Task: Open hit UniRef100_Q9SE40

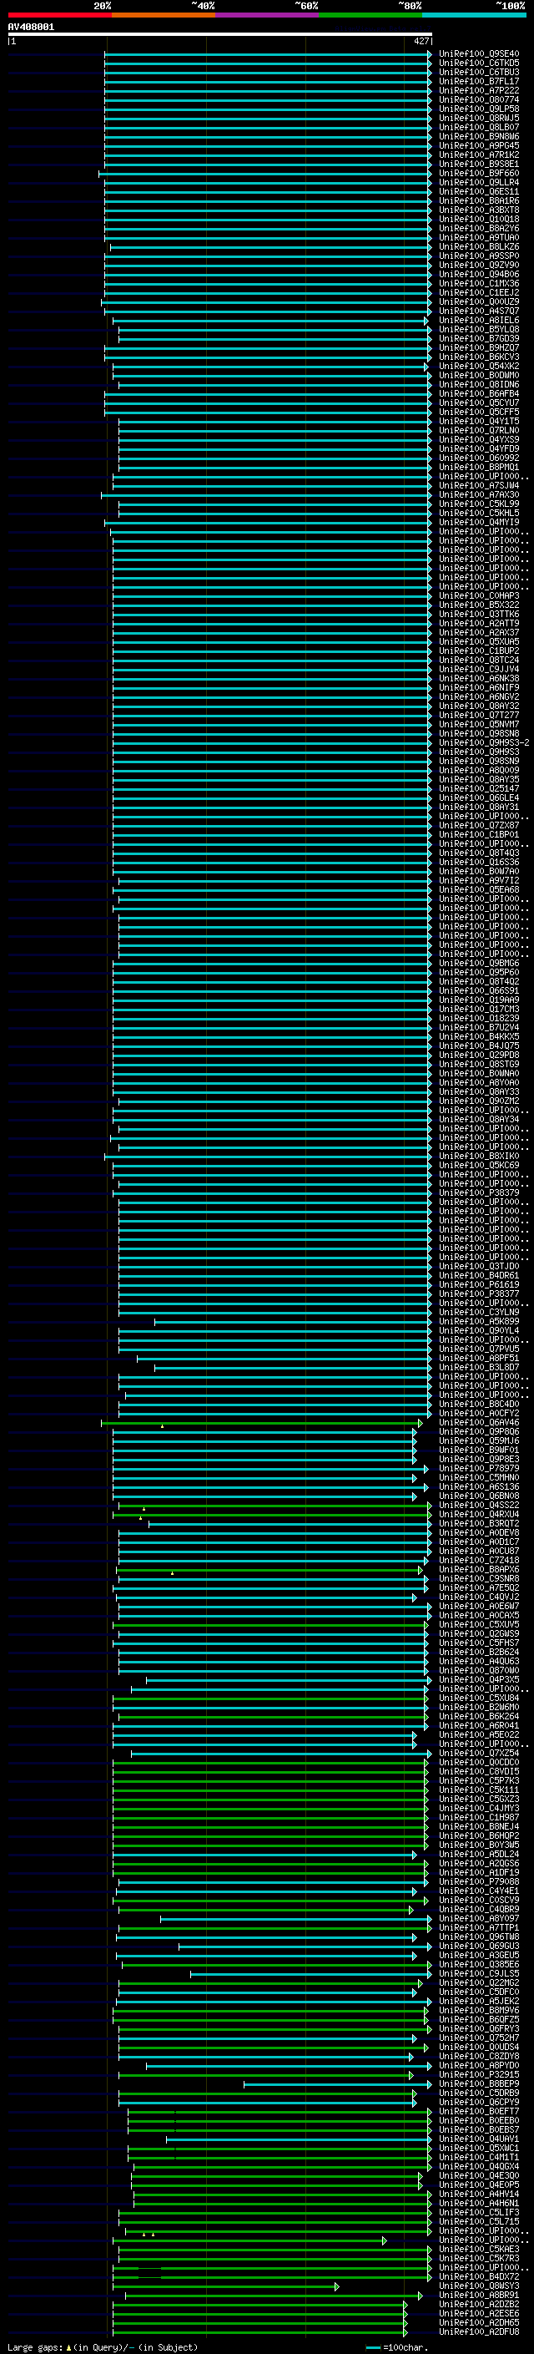Action: point(479,54)
